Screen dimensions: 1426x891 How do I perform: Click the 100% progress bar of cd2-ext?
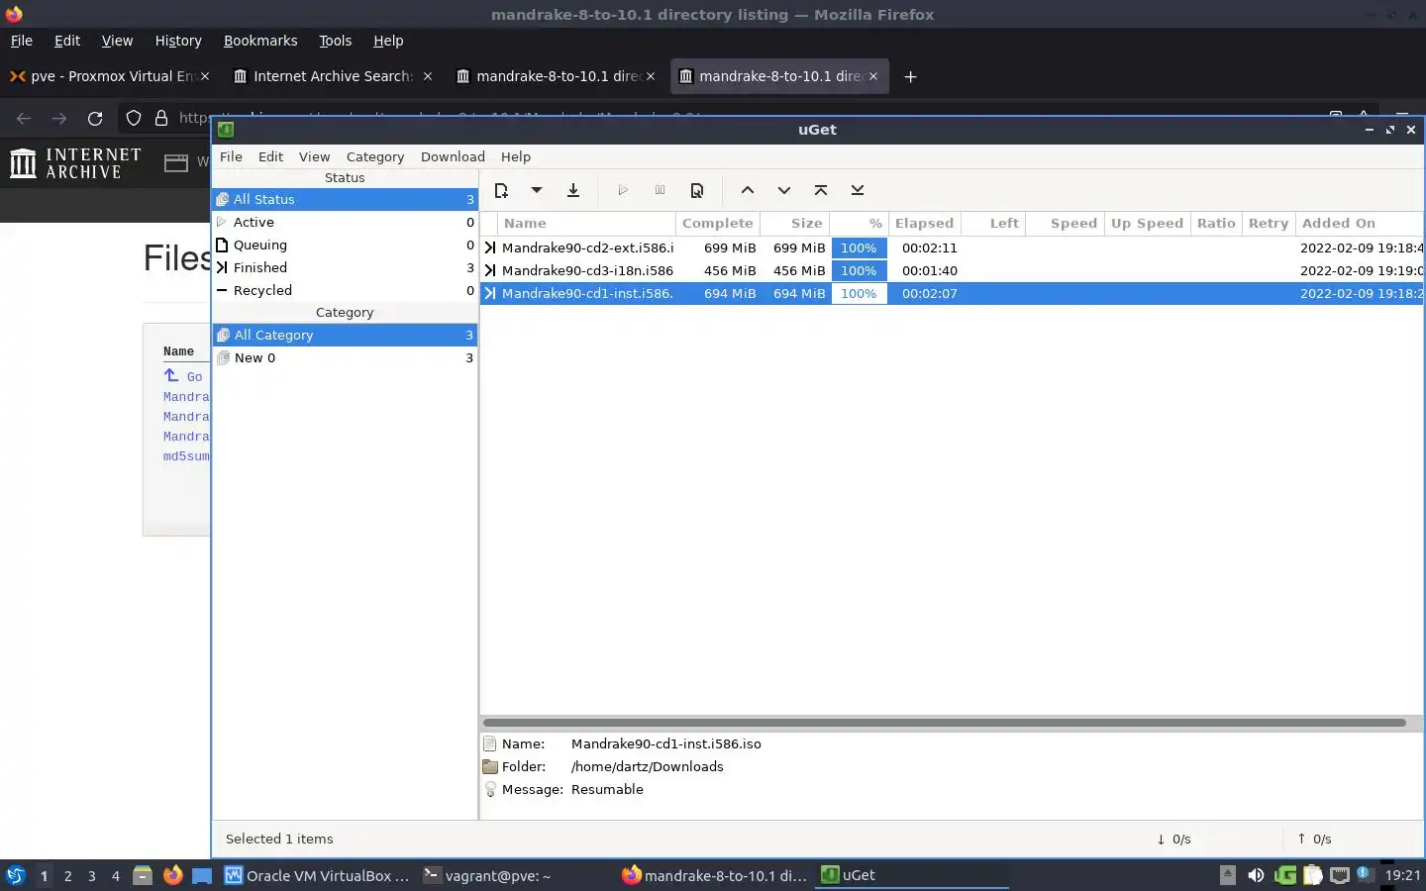tap(859, 247)
